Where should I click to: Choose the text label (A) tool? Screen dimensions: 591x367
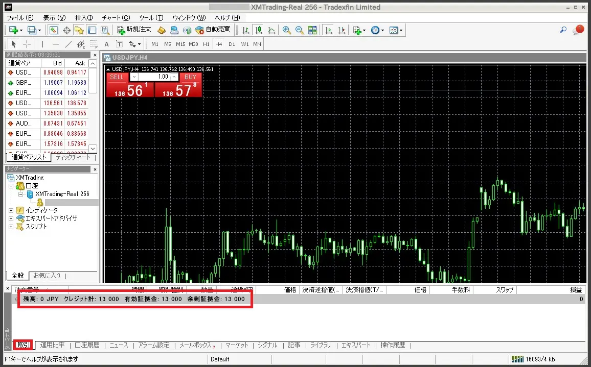click(106, 44)
